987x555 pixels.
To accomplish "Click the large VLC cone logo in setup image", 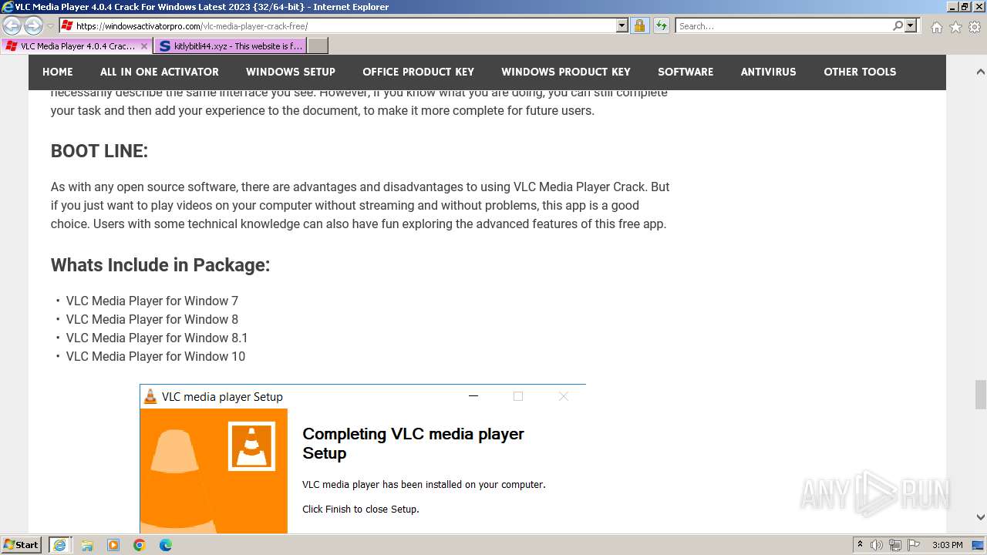I will coord(251,447).
